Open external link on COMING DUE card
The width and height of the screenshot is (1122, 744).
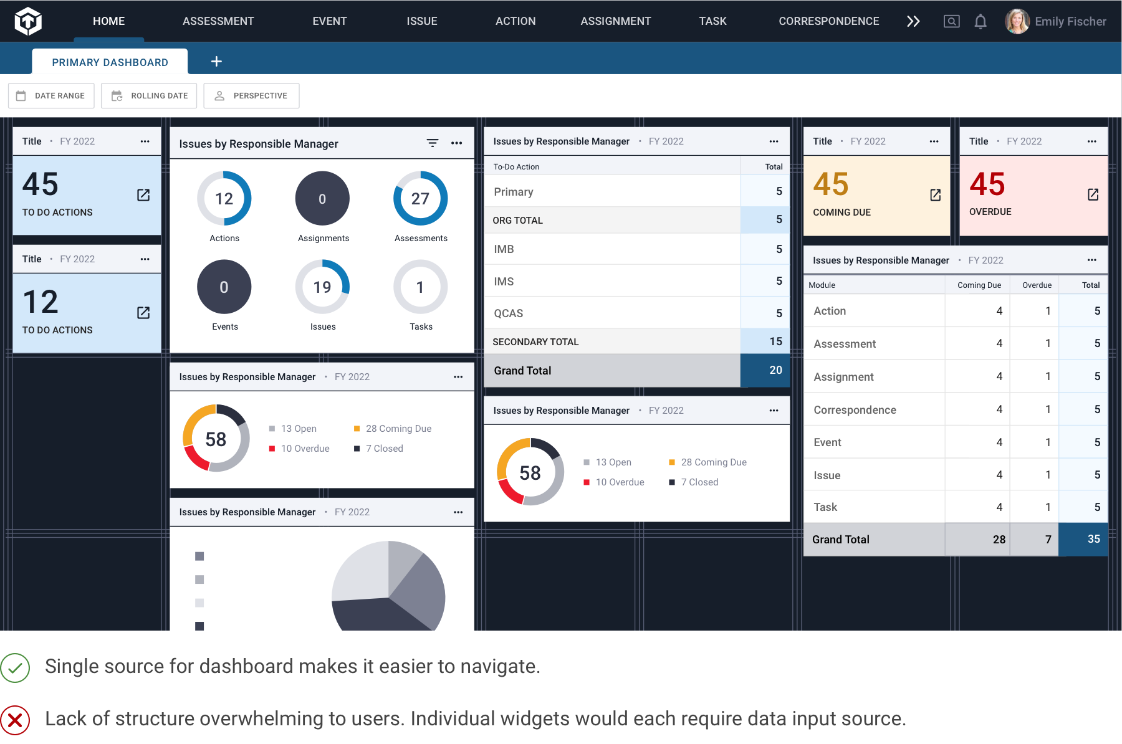click(936, 195)
